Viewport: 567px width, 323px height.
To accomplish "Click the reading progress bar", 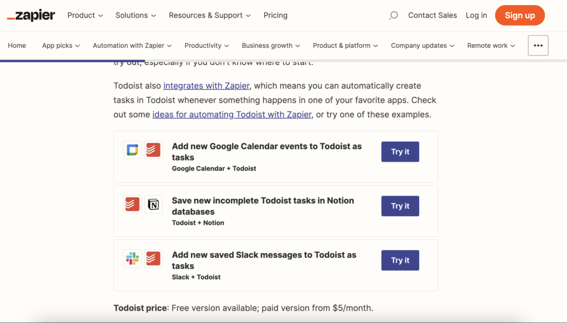I will (283, 61).
